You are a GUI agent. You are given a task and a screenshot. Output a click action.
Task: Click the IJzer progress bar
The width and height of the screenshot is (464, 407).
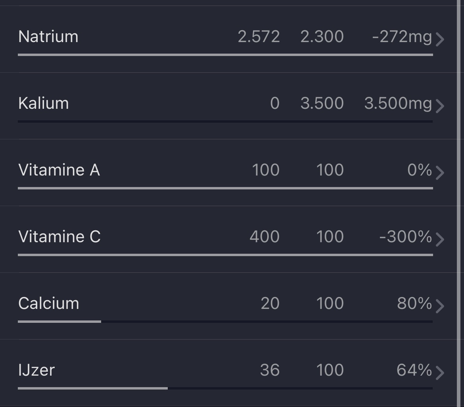click(225, 388)
